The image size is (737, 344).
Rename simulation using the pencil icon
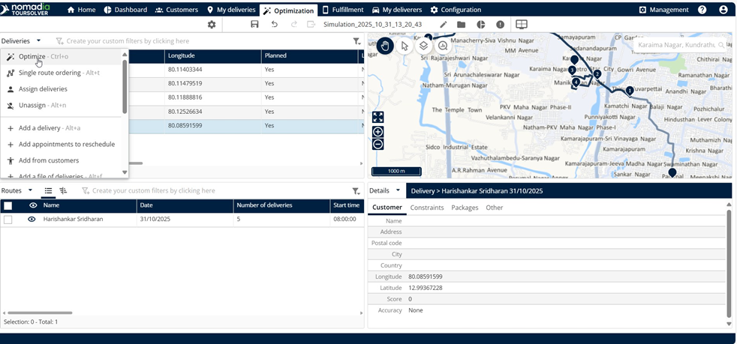[x=444, y=25]
